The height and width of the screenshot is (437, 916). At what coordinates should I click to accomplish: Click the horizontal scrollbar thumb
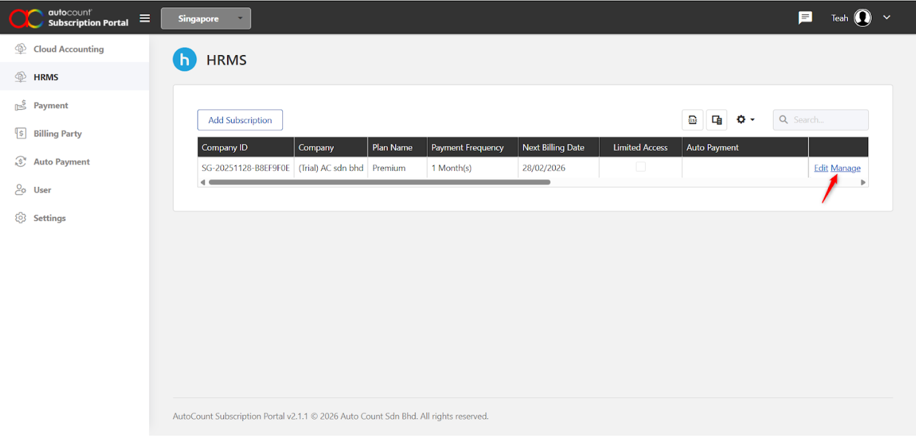pyautogui.click(x=379, y=182)
